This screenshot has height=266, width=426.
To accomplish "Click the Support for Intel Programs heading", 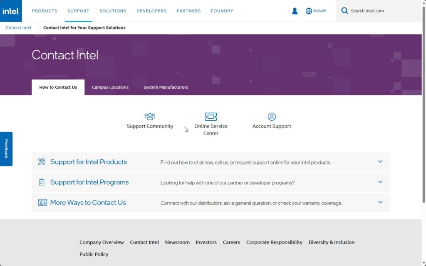I will (89, 182).
